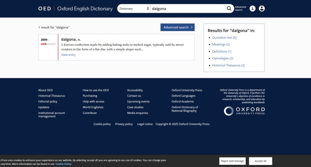Open the user account icon
Image resolution: width=311 pixels, height=167 pixels.
pyautogui.click(x=262, y=9)
